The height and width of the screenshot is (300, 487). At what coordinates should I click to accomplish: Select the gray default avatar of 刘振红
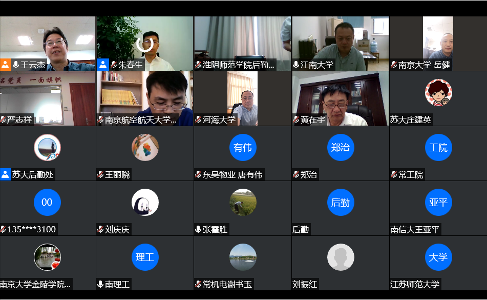pos(341,257)
